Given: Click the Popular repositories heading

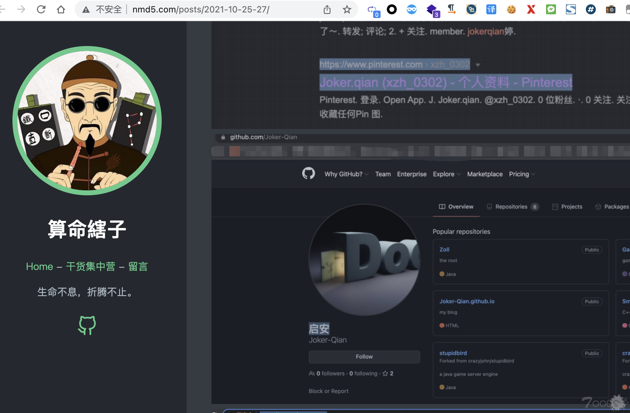Looking at the screenshot, I should [x=461, y=232].
